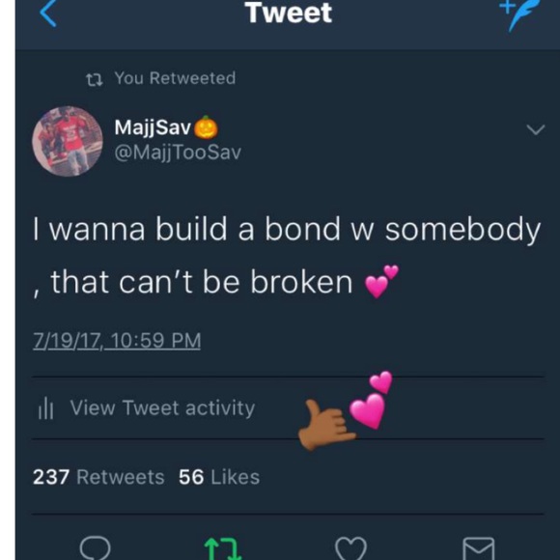The width and height of the screenshot is (560, 560).
Task: Open the tweet options chevron dropdown
Action: (535, 129)
